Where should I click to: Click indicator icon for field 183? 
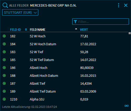(4, 52)
